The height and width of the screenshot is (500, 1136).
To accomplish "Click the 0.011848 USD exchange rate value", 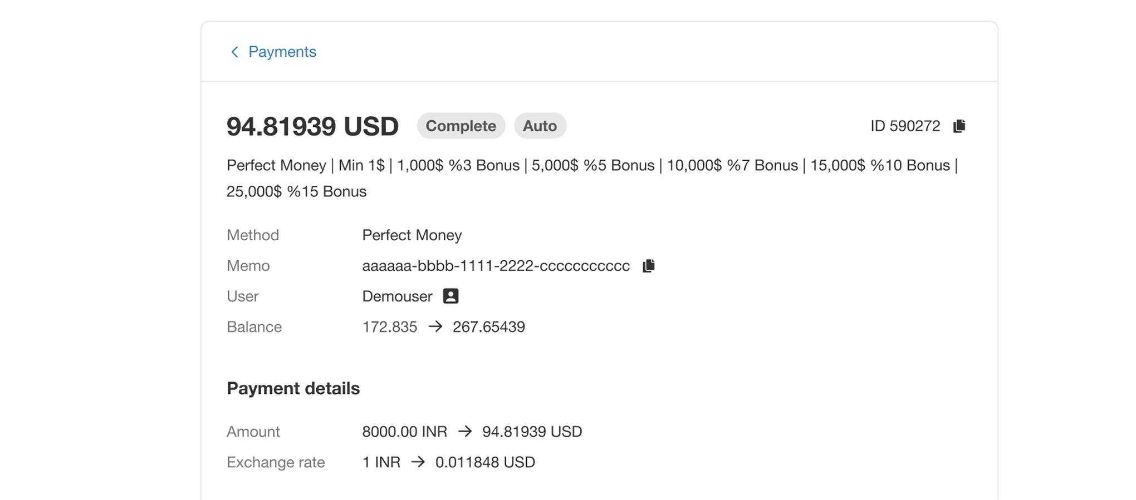I will tap(485, 462).
